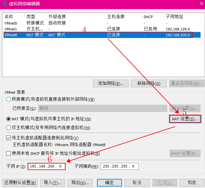Image resolution: width=205 pixels, height=188 pixels.
Task: Open the 已桥接至 dropdown
Action: 103,108
